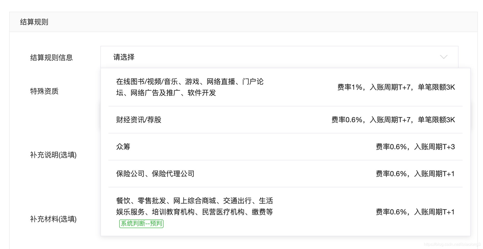Select 餐饮、零售批发 category option
The width and height of the screenshot is (483, 249).
[x=285, y=212]
